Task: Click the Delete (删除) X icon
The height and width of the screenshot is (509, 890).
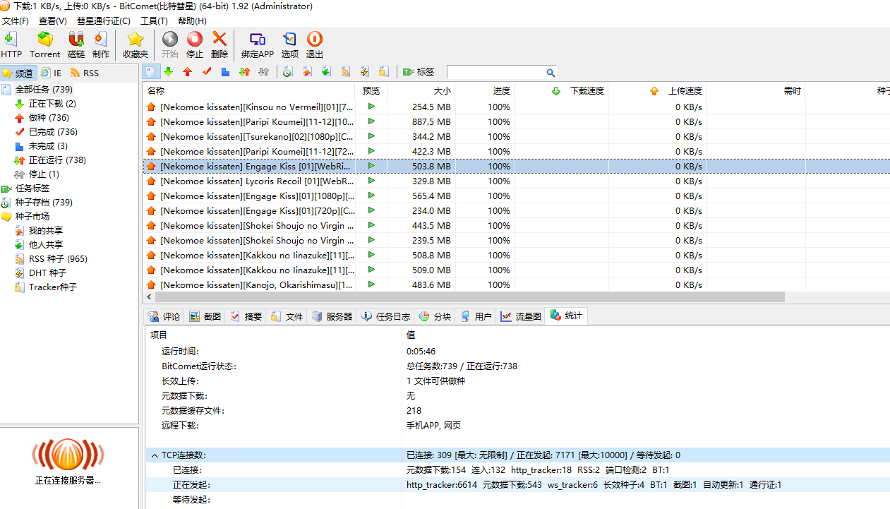Action: tap(220, 44)
